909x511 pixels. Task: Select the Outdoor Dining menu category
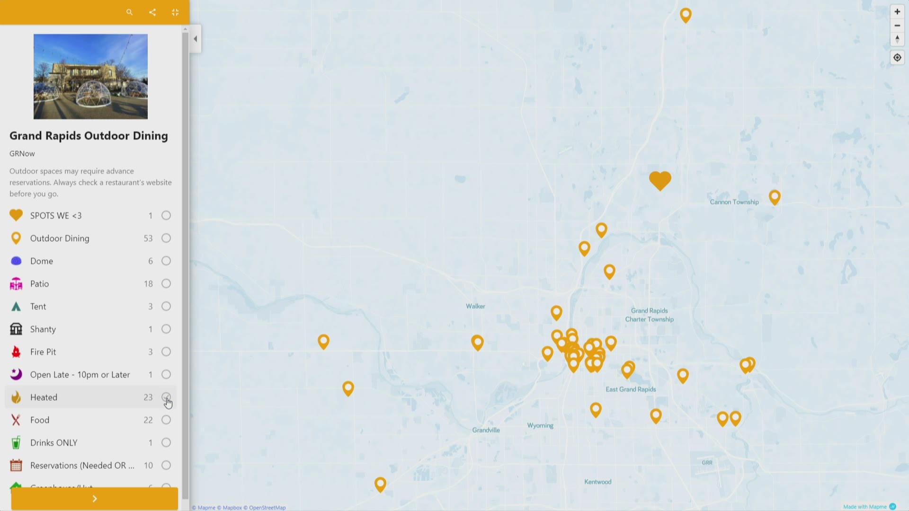(x=59, y=238)
